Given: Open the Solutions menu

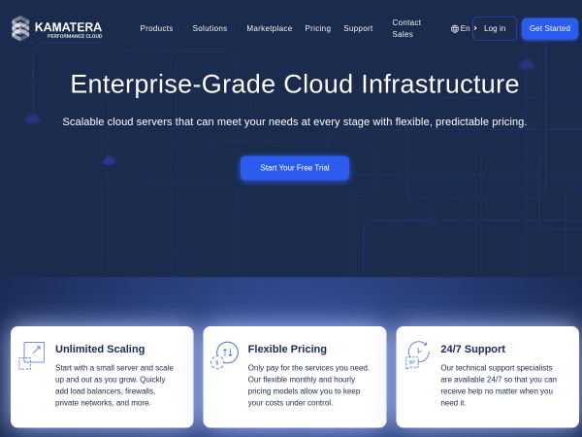Looking at the screenshot, I should (210, 28).
